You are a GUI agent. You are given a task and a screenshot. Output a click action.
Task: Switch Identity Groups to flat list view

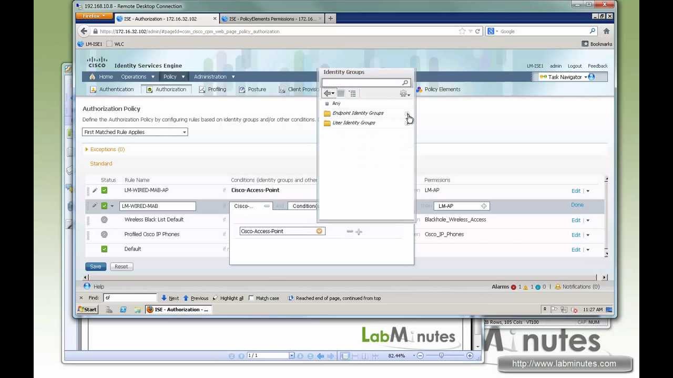point(341,93)
